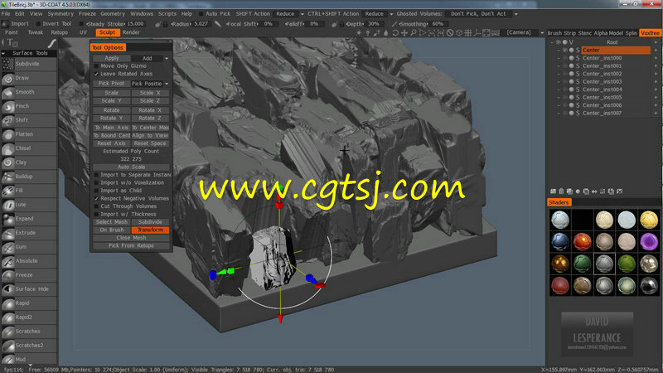Switch to the Render room tab
The image size is (663, 373).
(x=131, y=32)
